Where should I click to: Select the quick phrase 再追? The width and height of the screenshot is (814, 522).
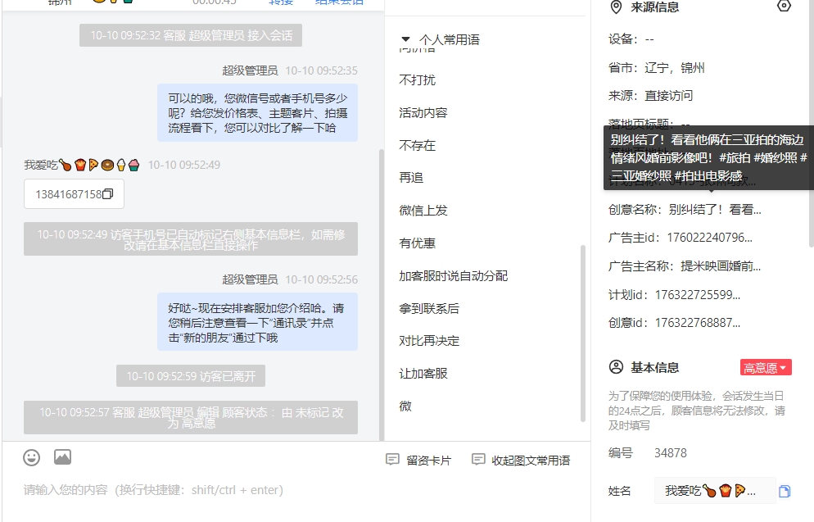coord(411,178)
